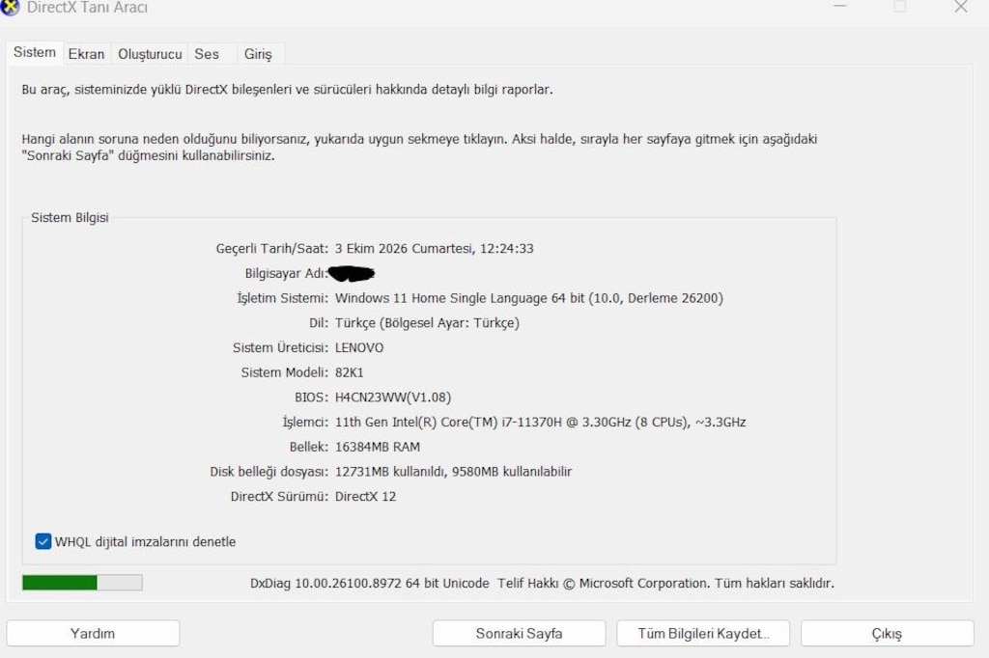Click the 'Dil:' label
Viewport: 989px width, 658px height.
319,322
